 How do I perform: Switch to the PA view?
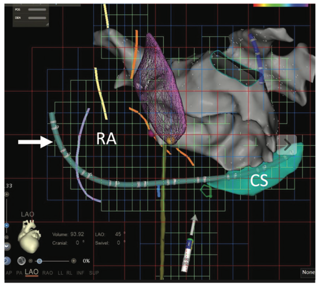pyautogui.click(x=20, y=272)
